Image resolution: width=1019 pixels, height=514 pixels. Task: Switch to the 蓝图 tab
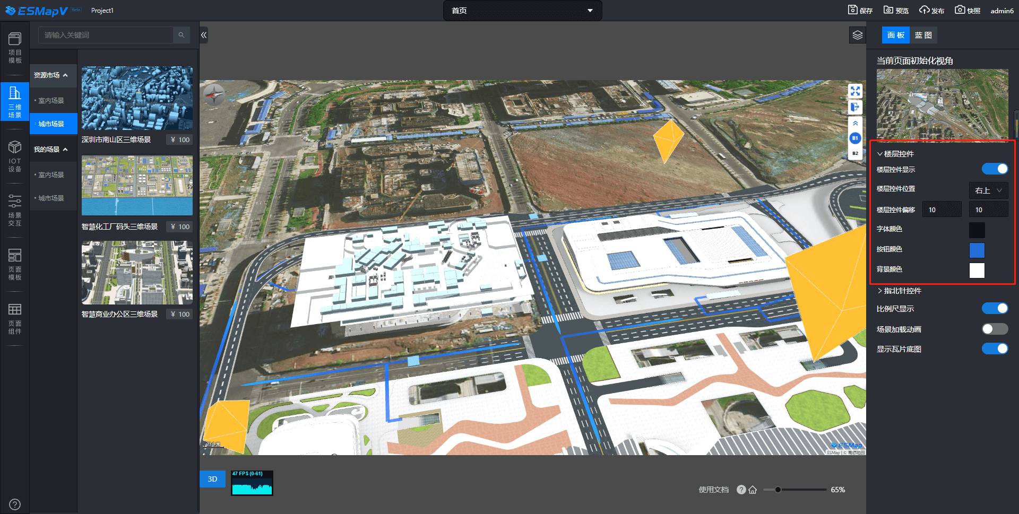click(923, 35)
